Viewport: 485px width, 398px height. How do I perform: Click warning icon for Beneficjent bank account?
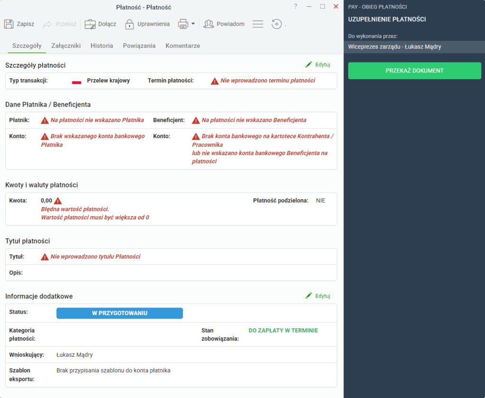coord(196,136)
